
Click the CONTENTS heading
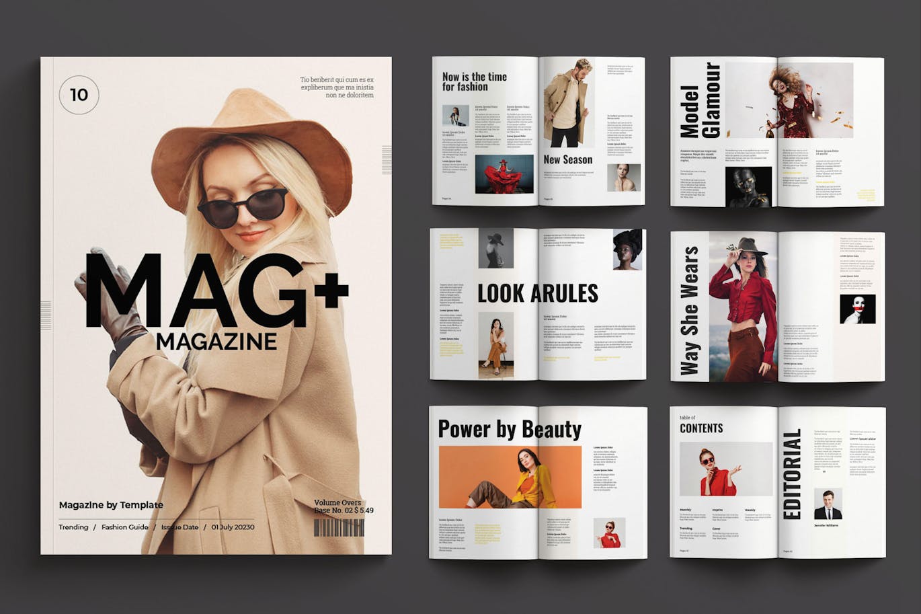click(701, 428)
